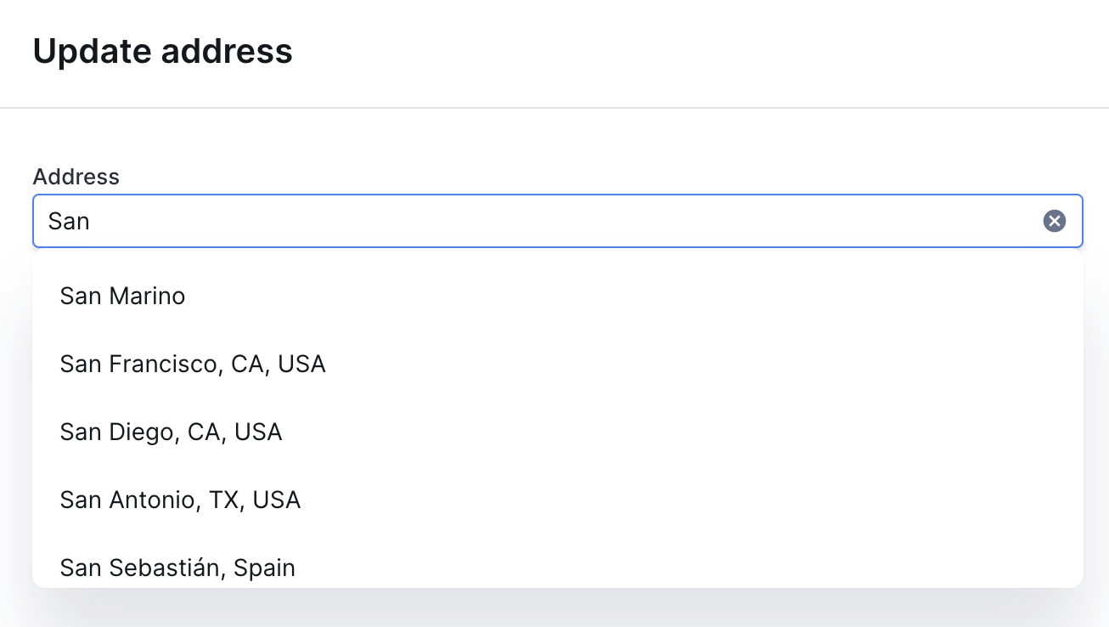Click the word "San" in the Address box

(x=69, y=222)
